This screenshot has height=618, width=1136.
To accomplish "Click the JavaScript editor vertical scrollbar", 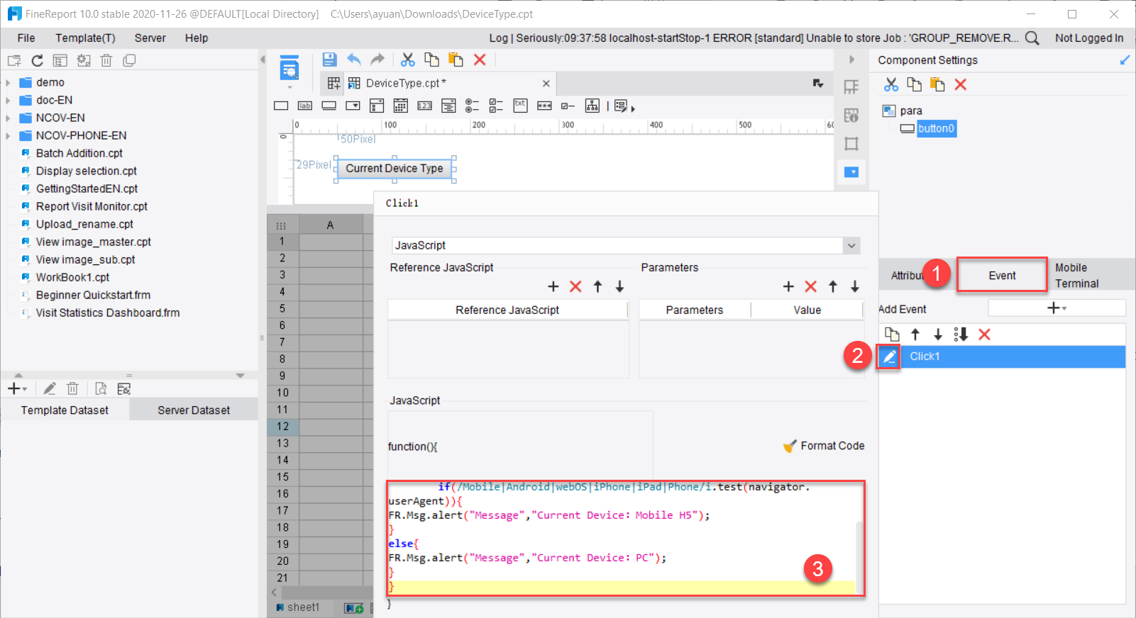I will point(859,557).
